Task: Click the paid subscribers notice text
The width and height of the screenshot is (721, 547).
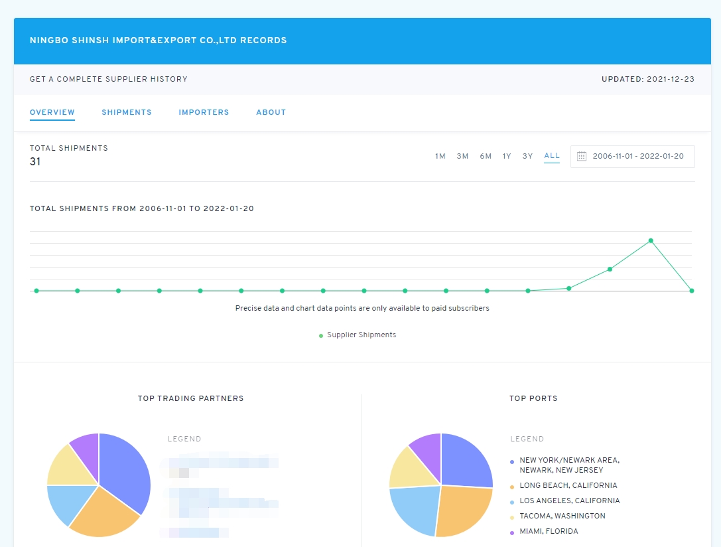Action: pyautogui.click(x=362, y=308)
